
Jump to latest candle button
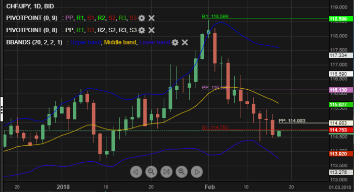pyautogui.click(x=166, y=172)
